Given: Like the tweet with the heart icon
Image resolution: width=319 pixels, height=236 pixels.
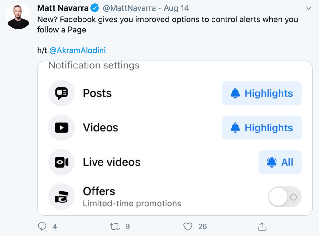Looking at the screenshot, I should [188, 226].
